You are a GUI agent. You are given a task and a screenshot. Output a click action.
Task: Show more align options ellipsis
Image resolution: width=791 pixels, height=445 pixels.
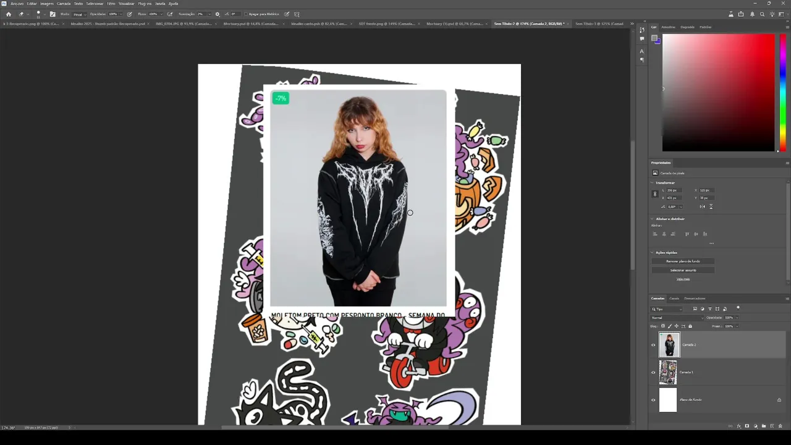(x=711, y=244)
